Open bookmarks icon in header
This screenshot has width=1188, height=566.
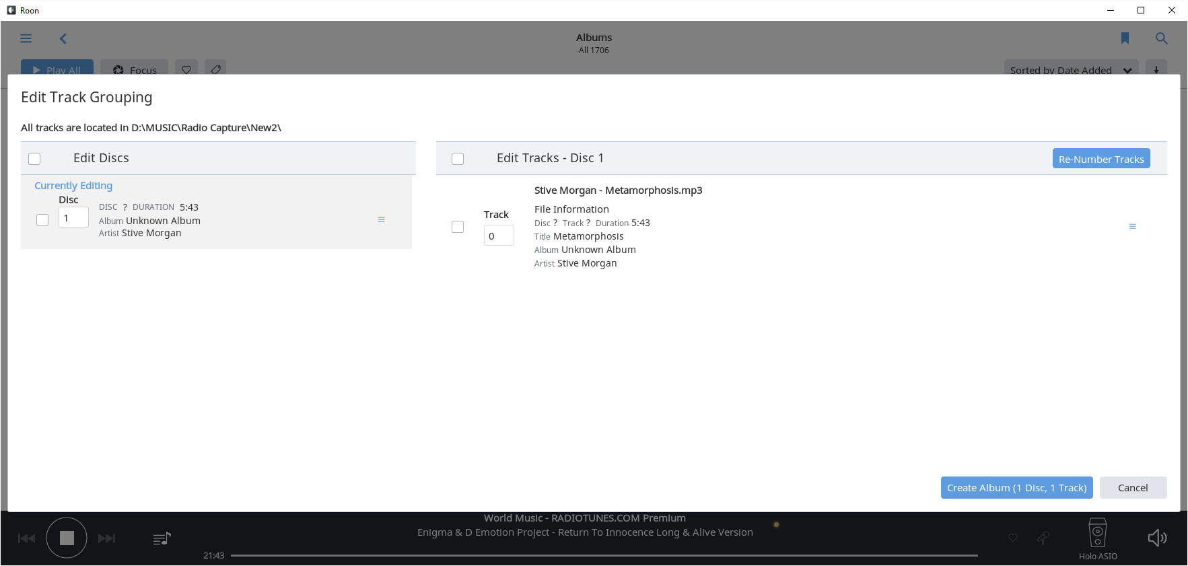pos(1125,38)
